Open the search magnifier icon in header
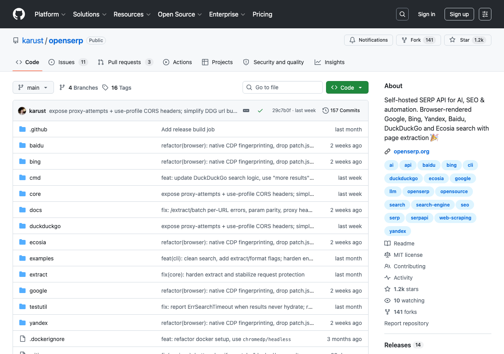This screenshot has width=504, height=354. tap(402, 14)
